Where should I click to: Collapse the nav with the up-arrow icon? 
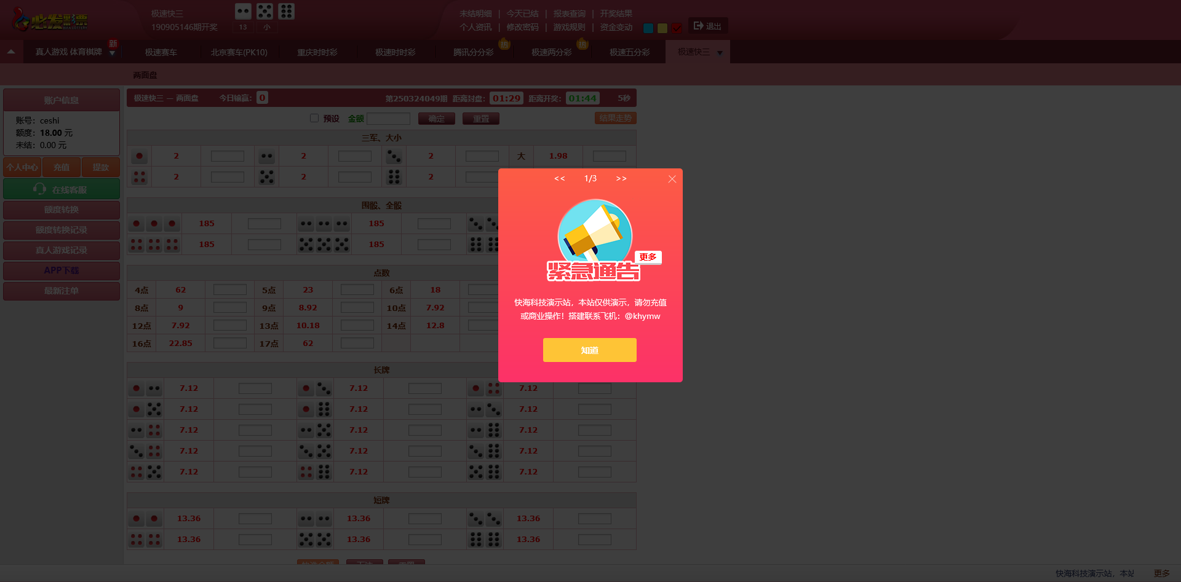(x=11, y=52)
